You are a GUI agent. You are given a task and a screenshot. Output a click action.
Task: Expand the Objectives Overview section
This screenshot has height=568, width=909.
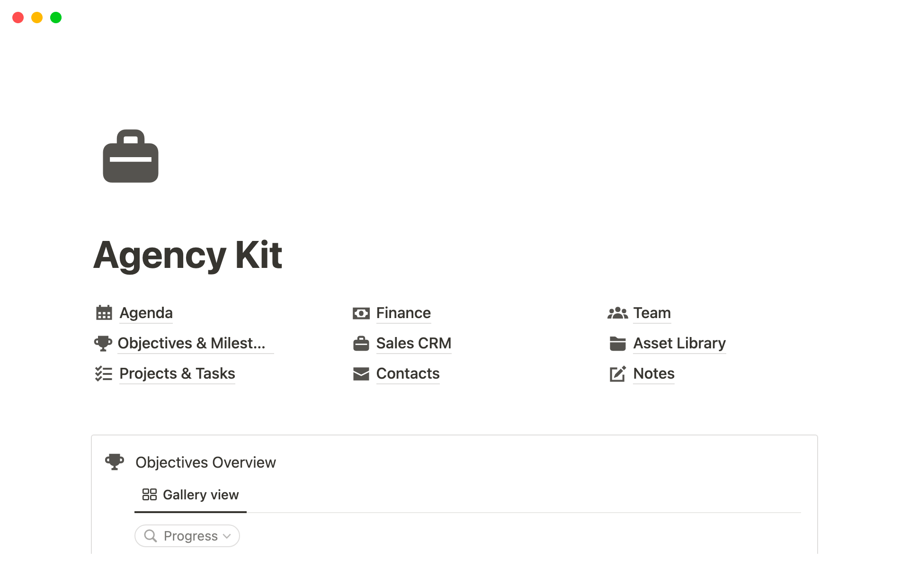(x=205, y=462)
